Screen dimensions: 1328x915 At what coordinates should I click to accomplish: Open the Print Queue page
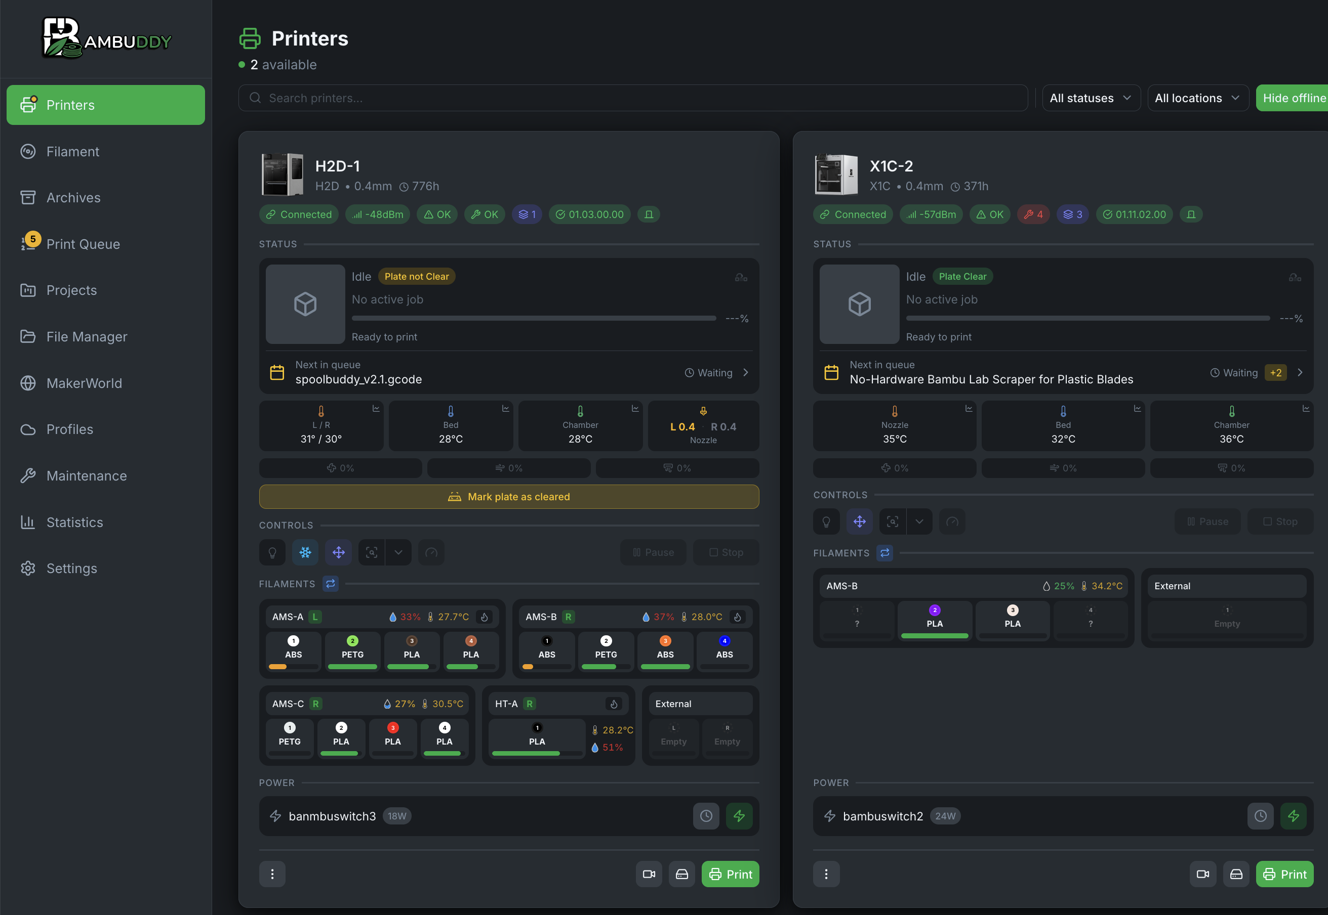pos(106,244)
